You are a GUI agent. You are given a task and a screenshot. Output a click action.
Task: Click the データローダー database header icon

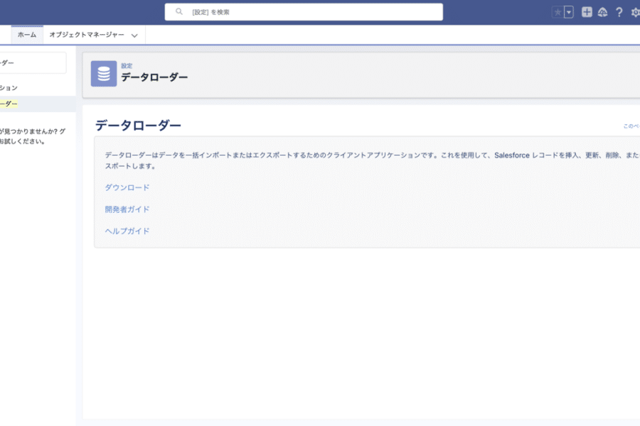coord(104,74)
